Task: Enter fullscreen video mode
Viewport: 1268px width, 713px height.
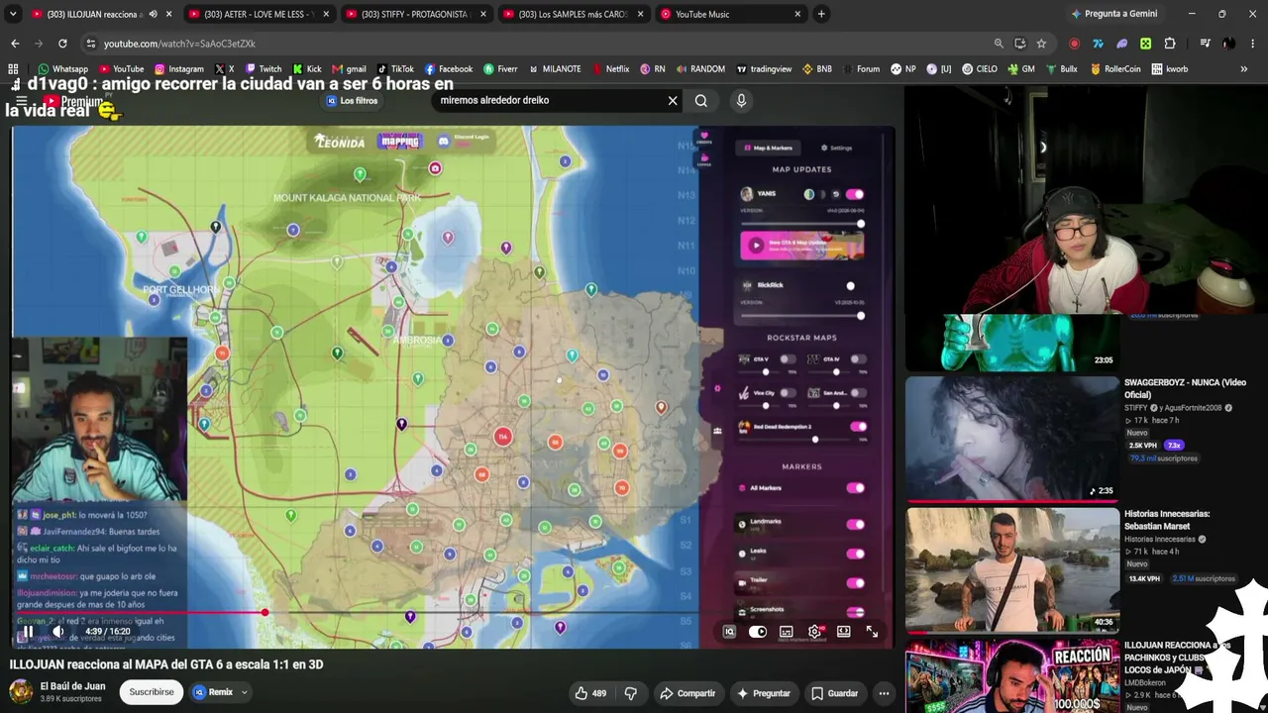Action: pyautogui.click(x=872, y=632)
